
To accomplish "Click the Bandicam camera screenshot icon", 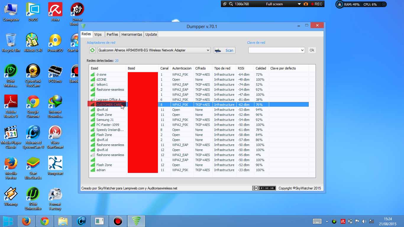I will point(306,4).
